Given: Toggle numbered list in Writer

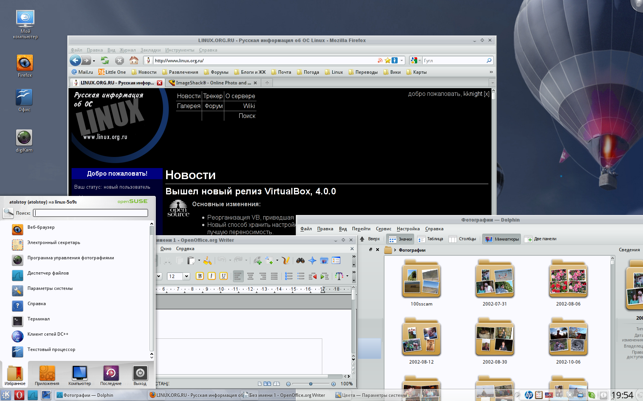Looking at the screenshot, I should click(x=289, y=276).
